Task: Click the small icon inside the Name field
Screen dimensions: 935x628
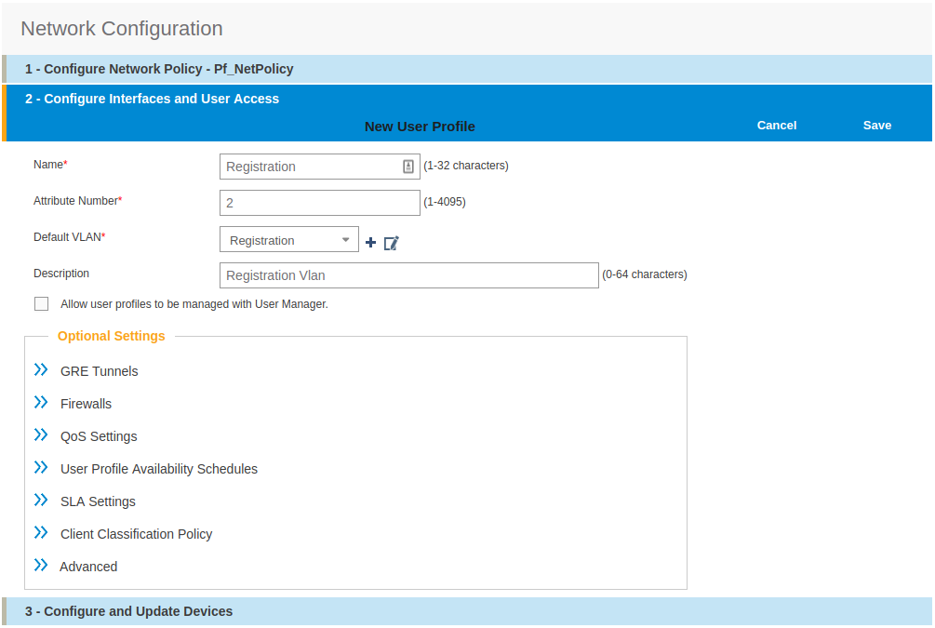Action: [407, 166]
